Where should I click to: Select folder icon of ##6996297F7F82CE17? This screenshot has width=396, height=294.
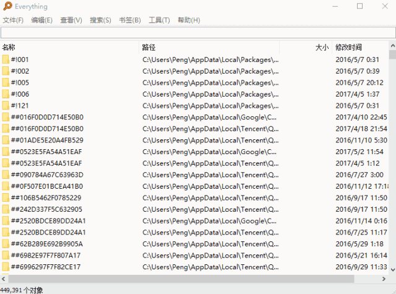(6, 267)
